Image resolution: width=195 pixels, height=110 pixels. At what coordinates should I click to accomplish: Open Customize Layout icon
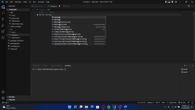(176, 2)
